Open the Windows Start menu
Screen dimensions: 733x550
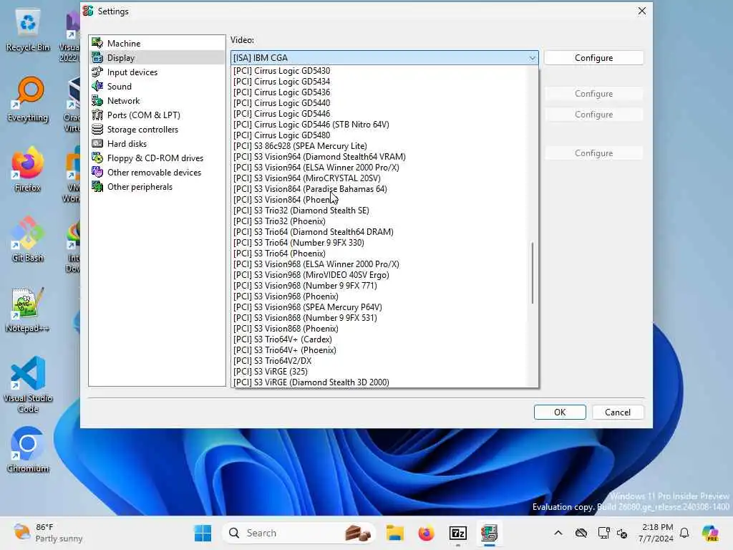(203, 533)
